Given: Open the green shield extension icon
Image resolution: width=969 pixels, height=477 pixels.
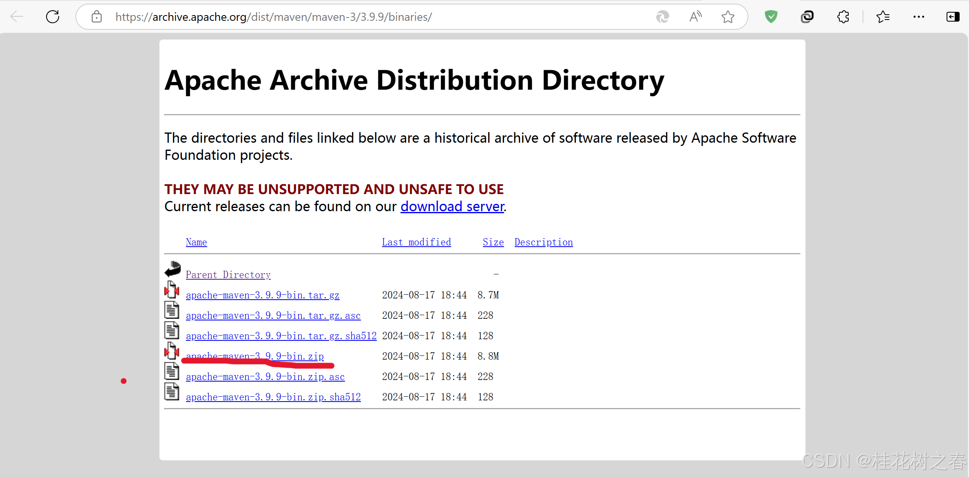Looking at the screenshot, I should pos(771,17).
